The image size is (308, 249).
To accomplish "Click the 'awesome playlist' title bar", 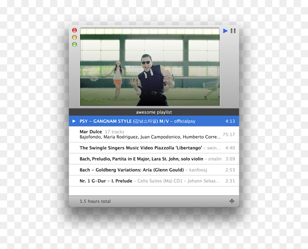I will click(154, 112).
